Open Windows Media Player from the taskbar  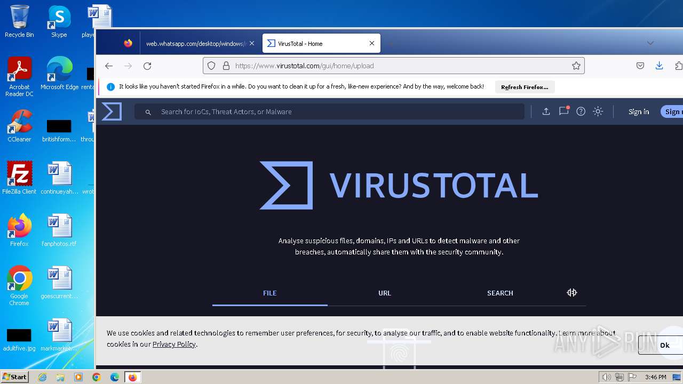(78, 377)
